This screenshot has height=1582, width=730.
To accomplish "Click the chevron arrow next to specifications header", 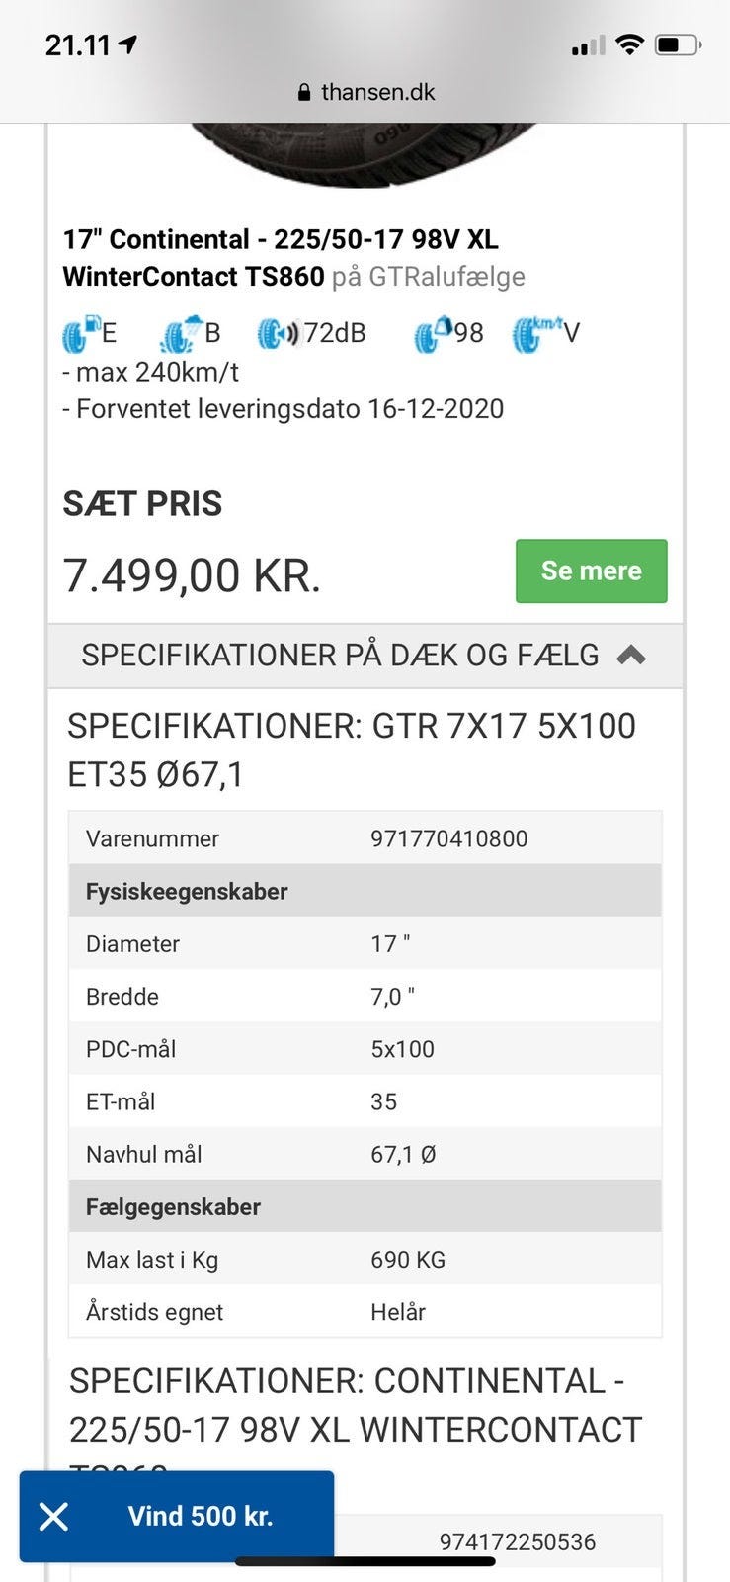I will point(631,655).
